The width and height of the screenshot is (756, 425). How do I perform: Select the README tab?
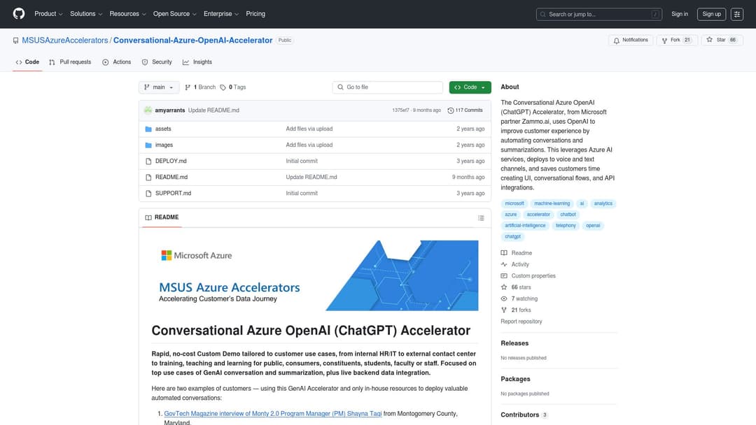coord(162,217)
